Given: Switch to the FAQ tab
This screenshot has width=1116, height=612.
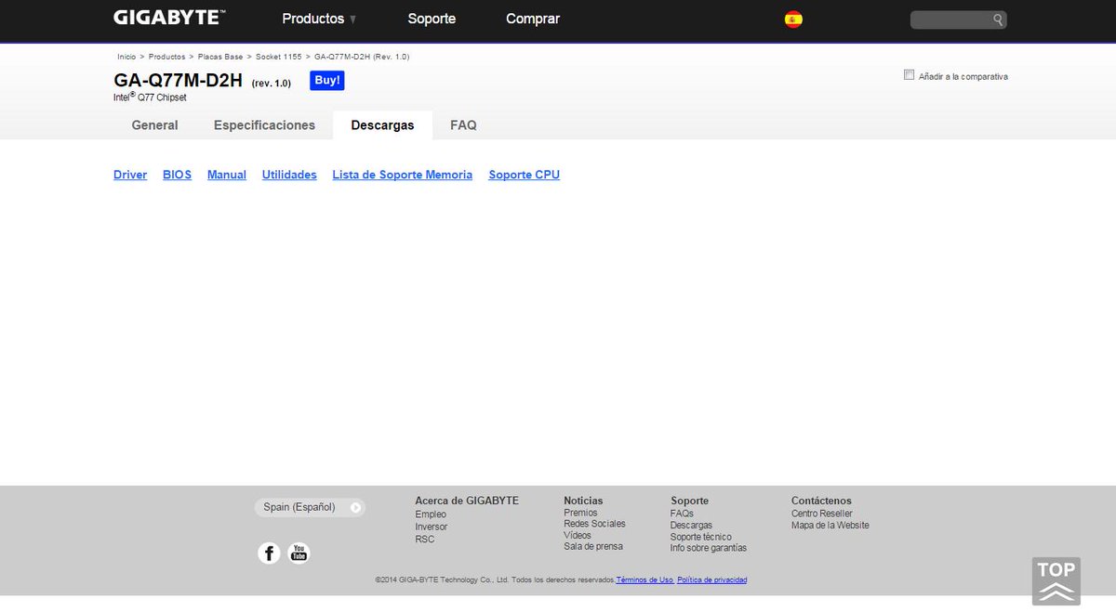Looking at the screenshot, I should pyautogui.click(x=463, y=125).
